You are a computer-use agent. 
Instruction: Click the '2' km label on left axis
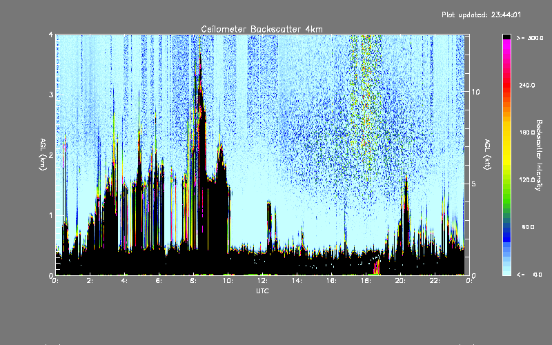(x=51, y=155)
